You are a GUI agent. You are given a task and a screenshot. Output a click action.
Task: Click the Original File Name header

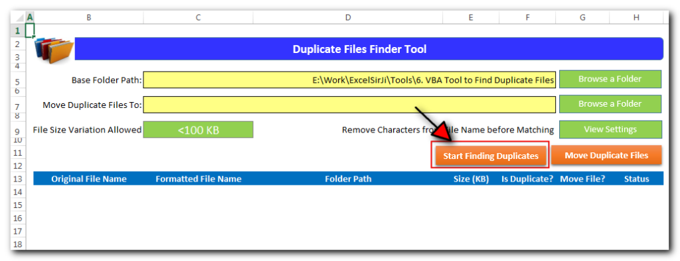point(89,179)
